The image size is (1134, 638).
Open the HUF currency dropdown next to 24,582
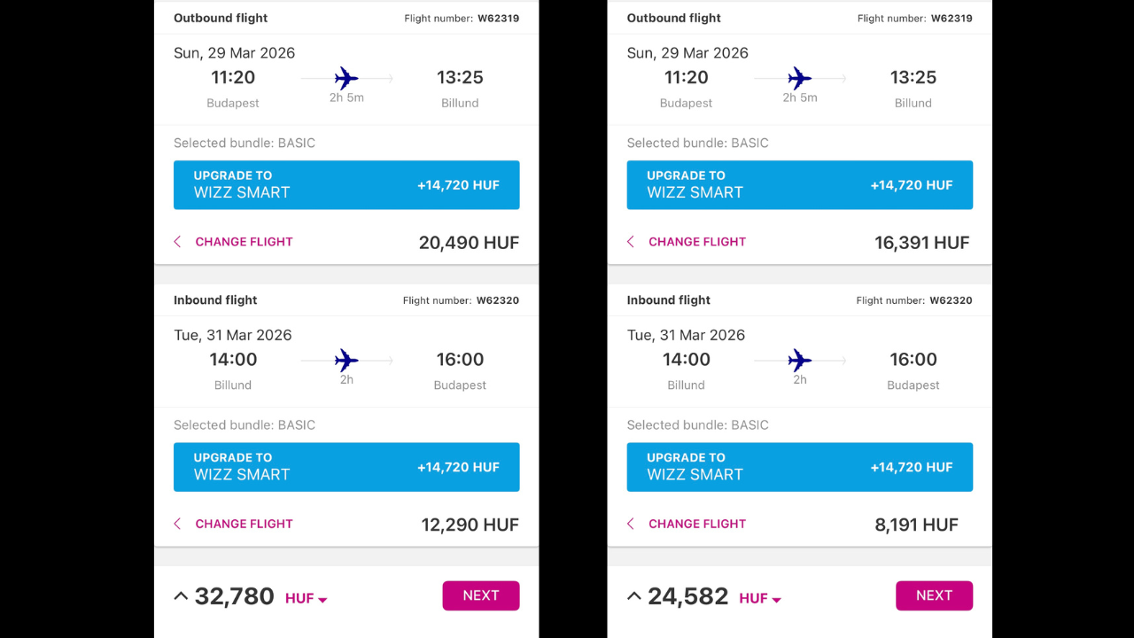tap(760, 599)
